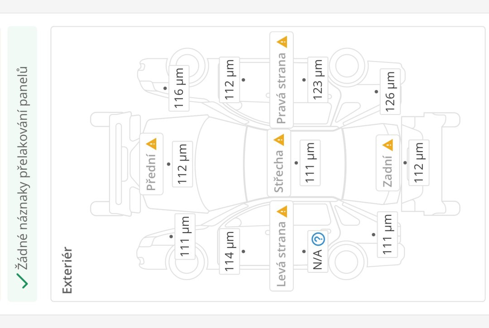This screenshot has height=328, width=489.
Task: Select the Pravá strana label
Action: tap(282, 88)
